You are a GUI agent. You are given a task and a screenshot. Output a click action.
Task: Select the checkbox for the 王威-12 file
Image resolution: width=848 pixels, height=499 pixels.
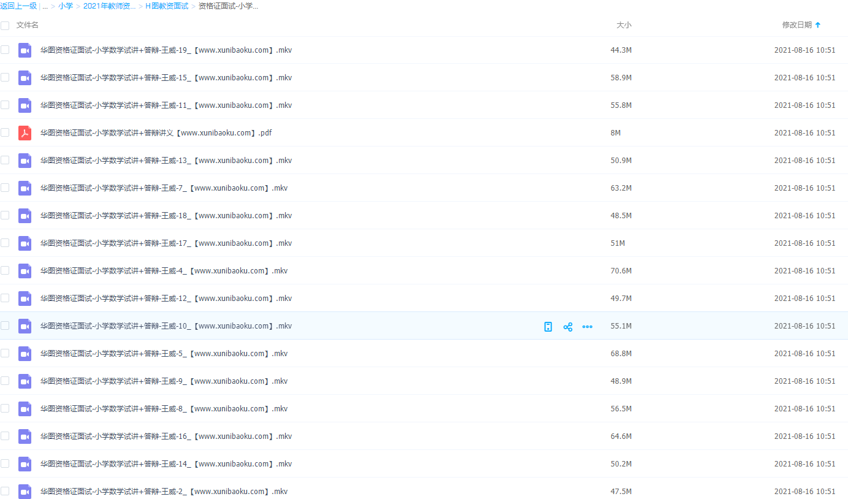pos(5,298)
